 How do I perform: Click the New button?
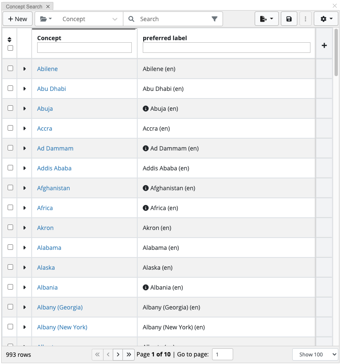[17, 19]
